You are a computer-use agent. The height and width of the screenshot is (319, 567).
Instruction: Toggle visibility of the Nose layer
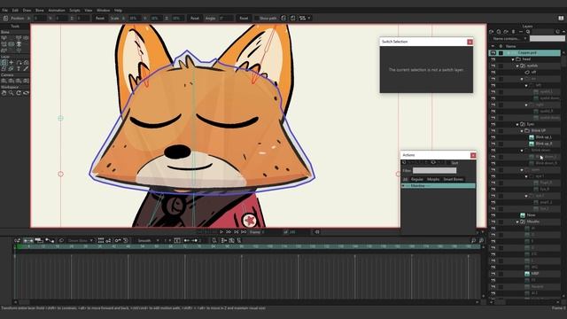point(493,215)
